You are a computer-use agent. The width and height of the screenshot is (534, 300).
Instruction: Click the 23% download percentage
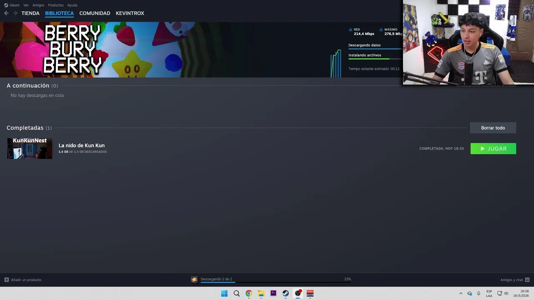click(348, 279)
